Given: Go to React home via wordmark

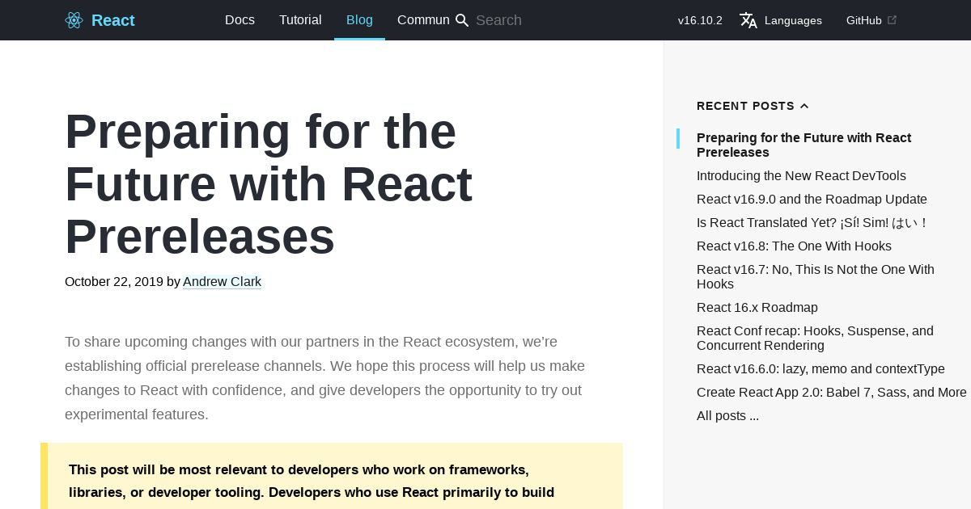Looking at the screenshot, I should point(113,20).
